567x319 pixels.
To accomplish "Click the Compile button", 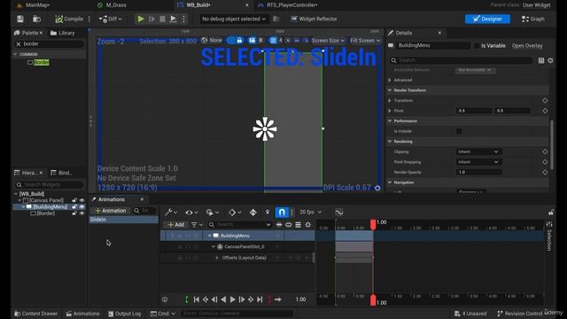I will click(69, 19).
